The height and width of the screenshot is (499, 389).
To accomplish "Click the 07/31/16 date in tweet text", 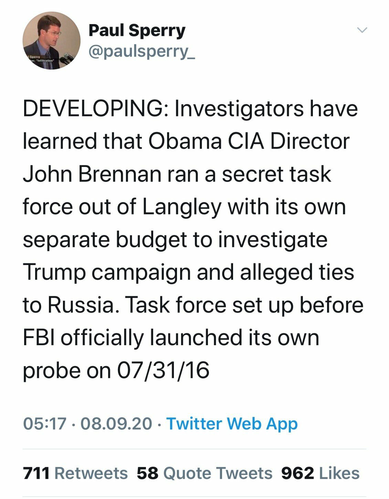I will [x=163, y=371].
